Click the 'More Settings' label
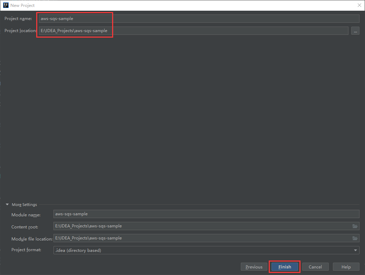The image size is (365, 275). point(24,204)
